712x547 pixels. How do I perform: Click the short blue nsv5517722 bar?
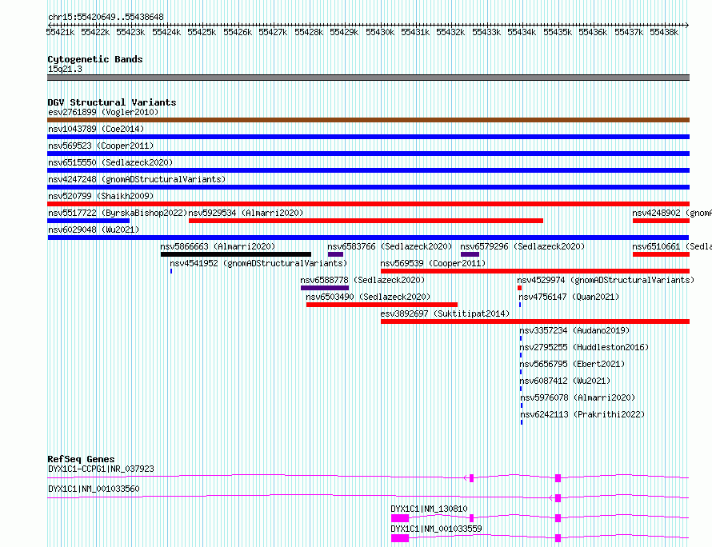click(89, 221)
